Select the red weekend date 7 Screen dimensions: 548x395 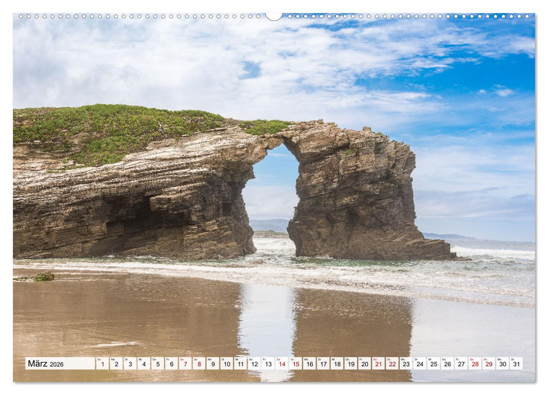click(x=185, y=363)
